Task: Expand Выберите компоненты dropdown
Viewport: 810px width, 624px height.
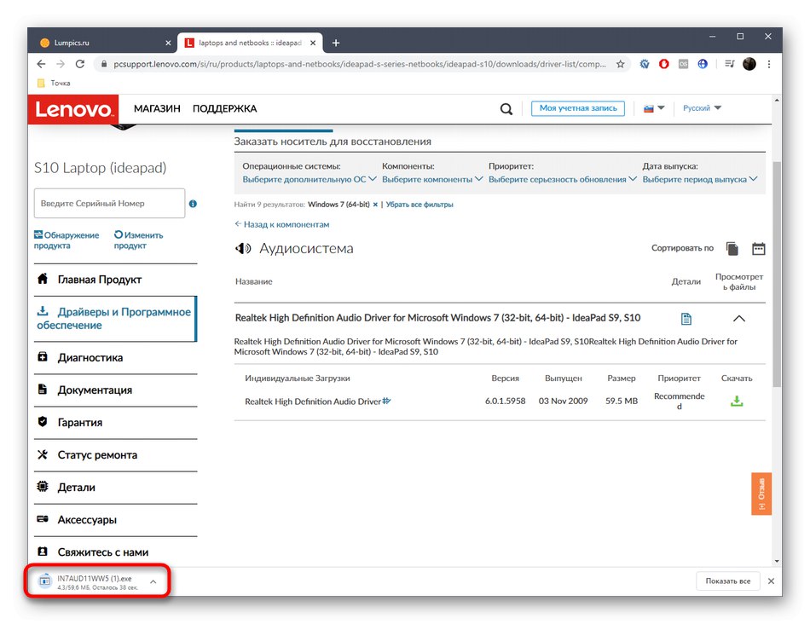Action: pos(432,179)
